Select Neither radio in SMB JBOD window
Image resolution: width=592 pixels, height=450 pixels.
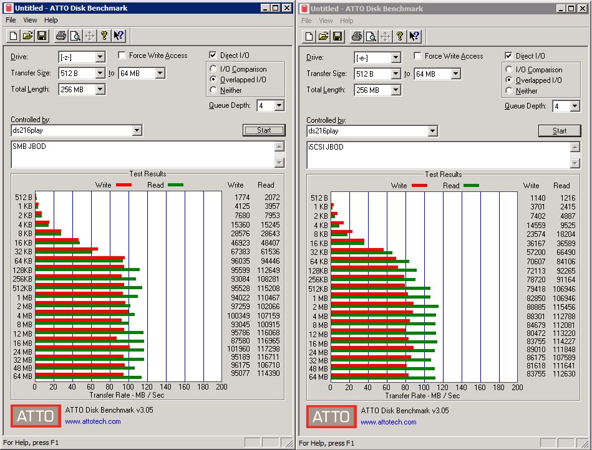[x=213, y=90]
